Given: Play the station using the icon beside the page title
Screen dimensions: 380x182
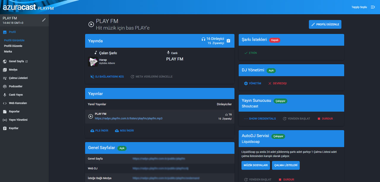Looking at the screenshot, I should click(91, 24).
